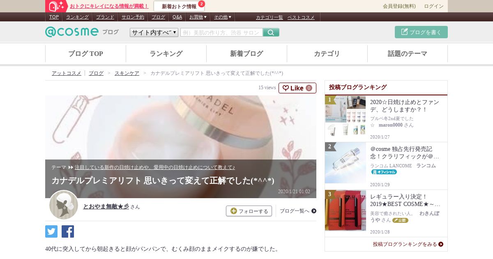
Task: Click おトクにキレイになる情報が満載 banner link
Action: [109, 6]
